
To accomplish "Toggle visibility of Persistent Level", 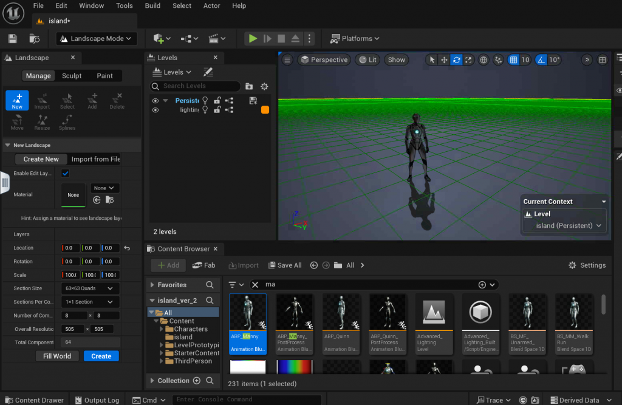I will click(x=155, y=101).
